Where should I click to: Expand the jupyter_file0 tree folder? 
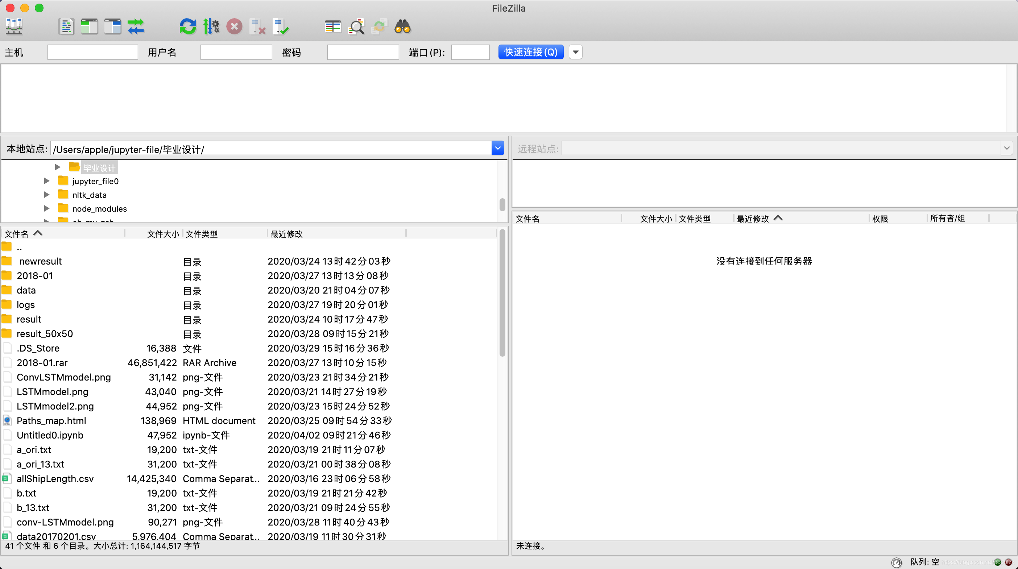click(x=47, y=181)
